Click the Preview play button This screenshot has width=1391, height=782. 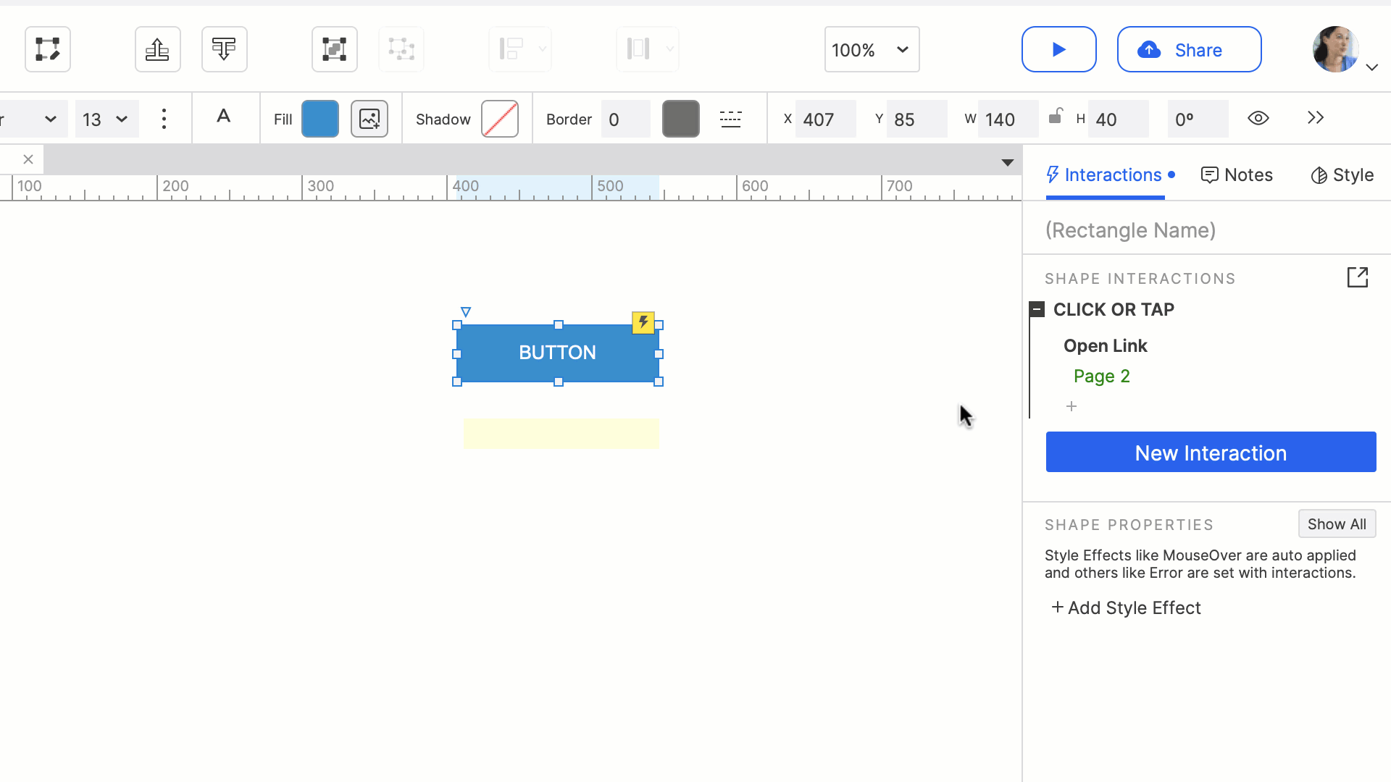tap(1058, 49)
